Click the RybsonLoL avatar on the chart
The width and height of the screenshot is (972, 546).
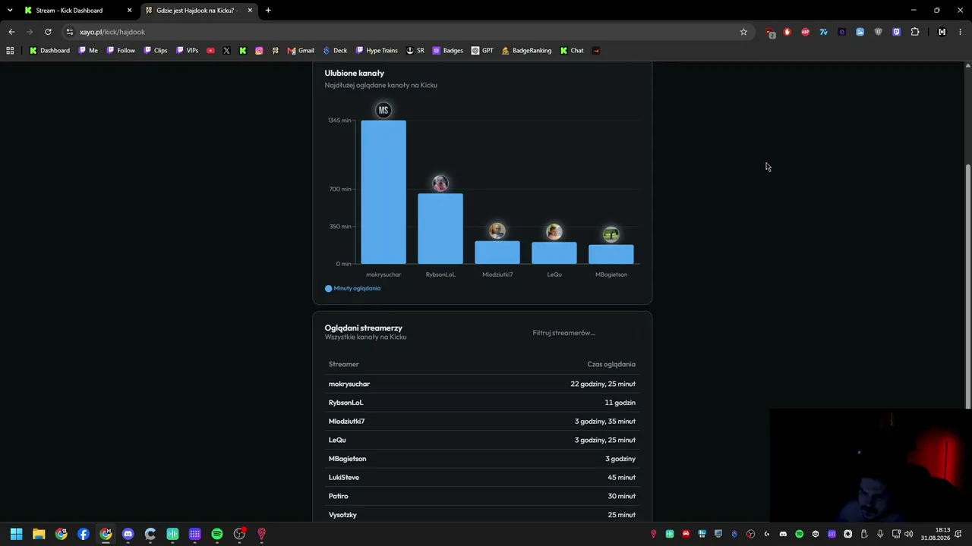(440, 184)
